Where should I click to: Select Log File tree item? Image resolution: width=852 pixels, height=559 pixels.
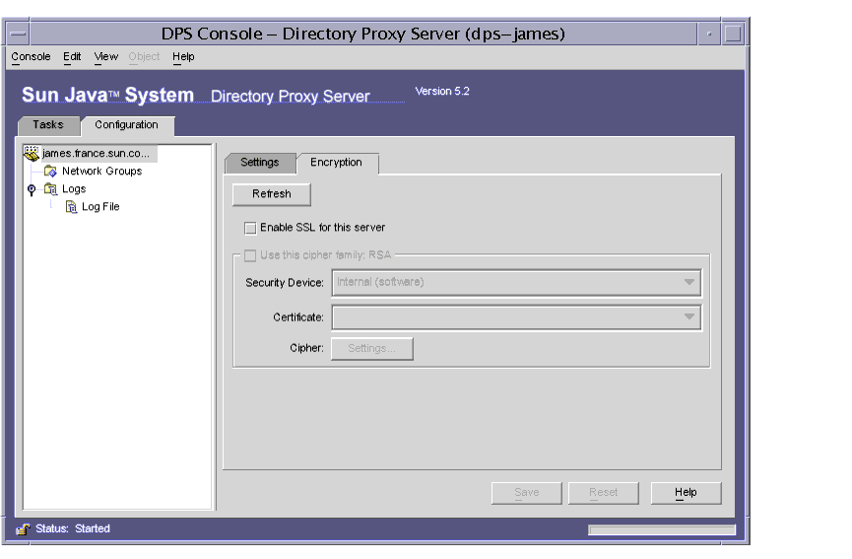click(x=100, y=207)
